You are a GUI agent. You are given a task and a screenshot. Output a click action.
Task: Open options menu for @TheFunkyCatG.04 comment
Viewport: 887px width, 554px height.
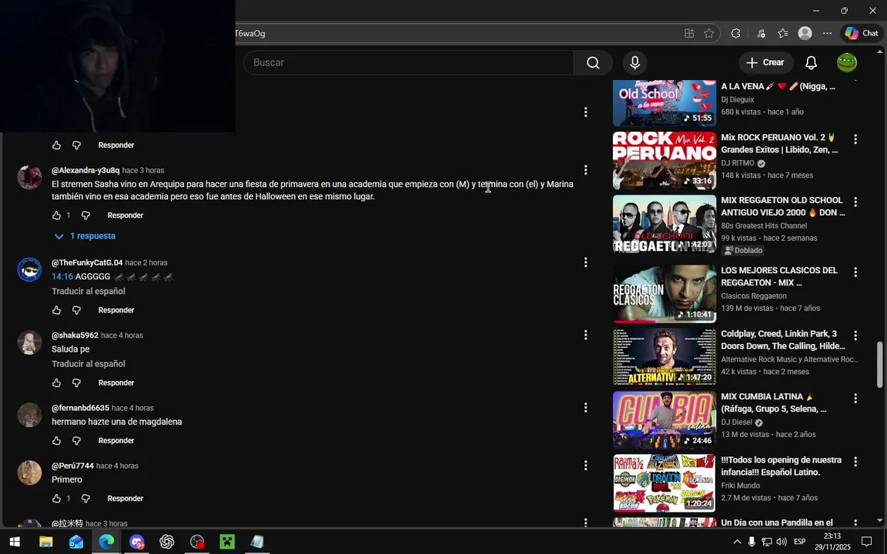pos(585,262)
